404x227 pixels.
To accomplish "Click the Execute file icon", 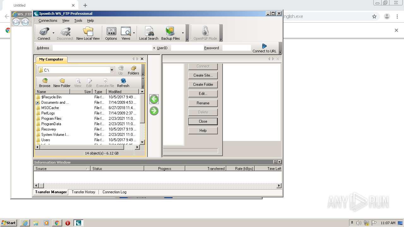I will pos(105,83).
